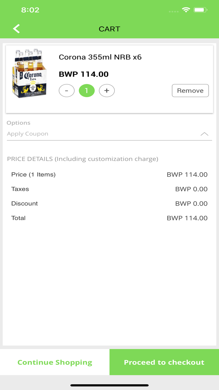The image size is (219, 390).
Task: Proceed to checkout
Action: (x=164, y=362)
